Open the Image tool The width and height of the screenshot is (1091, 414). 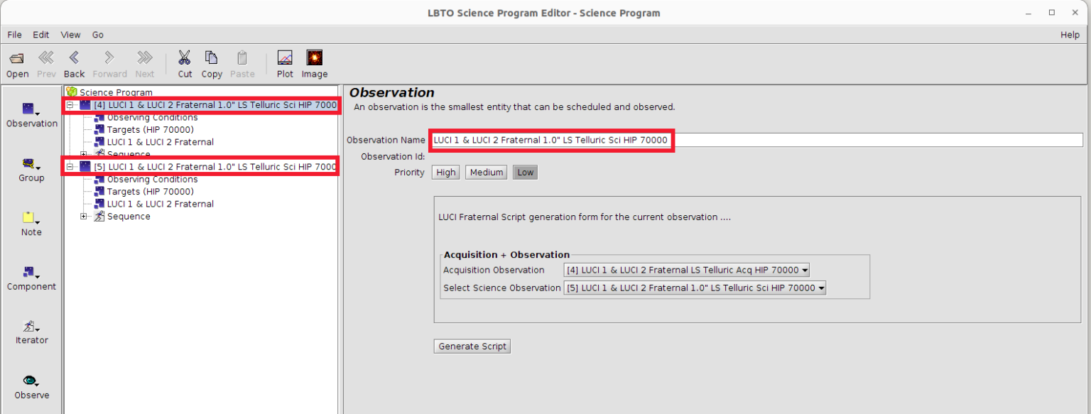click(x=314, y=58)
